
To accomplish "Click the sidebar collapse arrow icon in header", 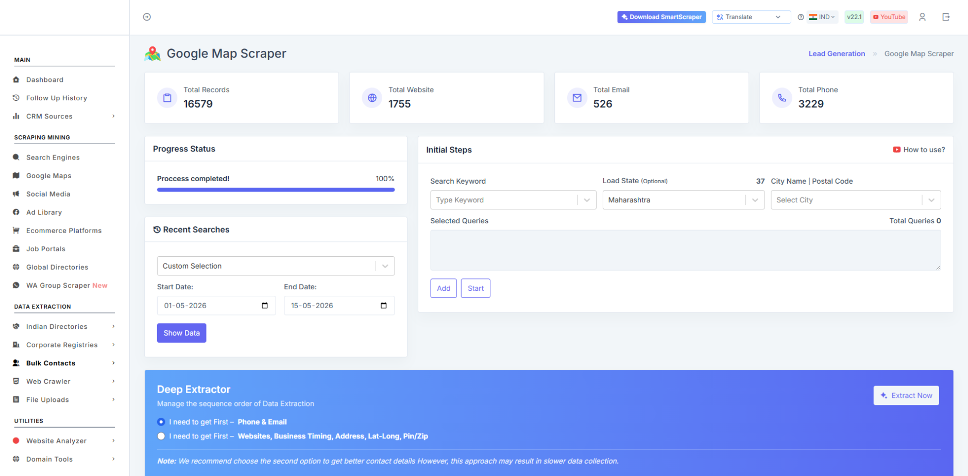I will (x=147, y=17).
